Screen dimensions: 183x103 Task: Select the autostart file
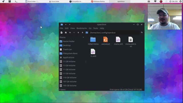click(x=106, y=41)
